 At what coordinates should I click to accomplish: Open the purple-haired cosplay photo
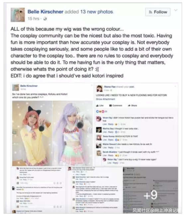(72, 133)
